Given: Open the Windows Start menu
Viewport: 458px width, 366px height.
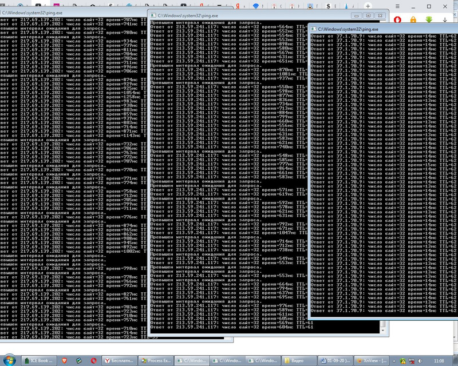Looking at the screenshot, I should (10, 360).
